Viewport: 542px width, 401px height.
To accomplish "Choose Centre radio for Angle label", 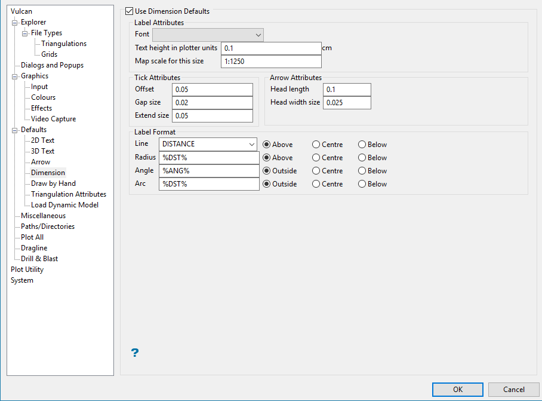I will pyautogui.click(x=316, y=171).
